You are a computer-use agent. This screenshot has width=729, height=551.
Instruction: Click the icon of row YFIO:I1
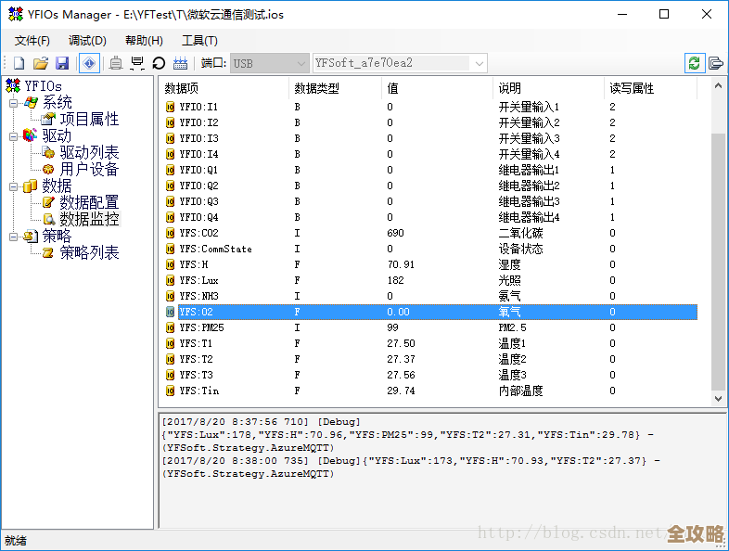coord(170,107)
